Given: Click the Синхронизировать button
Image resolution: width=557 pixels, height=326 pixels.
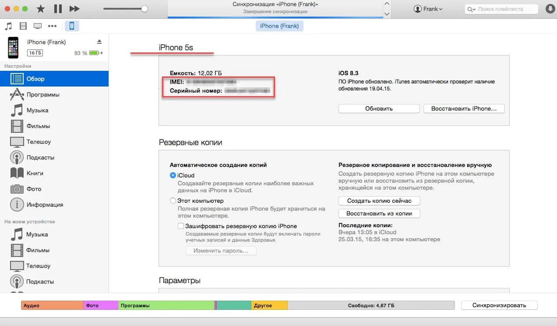Looking at the screenshot, I should tap(499, 305).
